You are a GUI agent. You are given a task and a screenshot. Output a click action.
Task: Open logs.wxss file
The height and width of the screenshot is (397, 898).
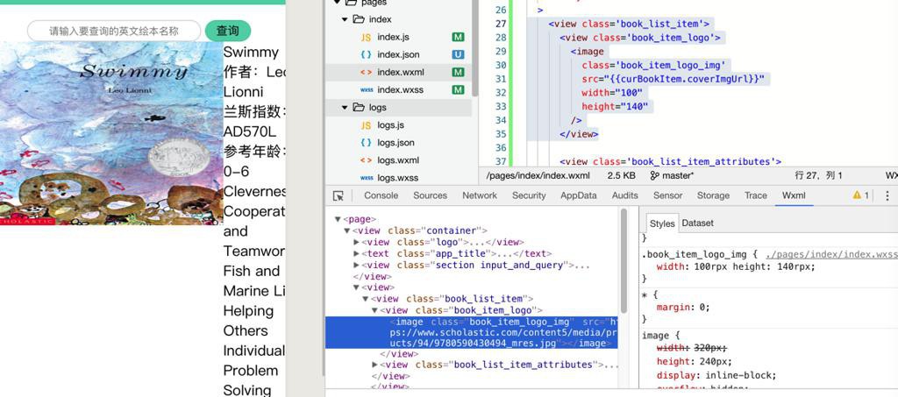point(398,178)
